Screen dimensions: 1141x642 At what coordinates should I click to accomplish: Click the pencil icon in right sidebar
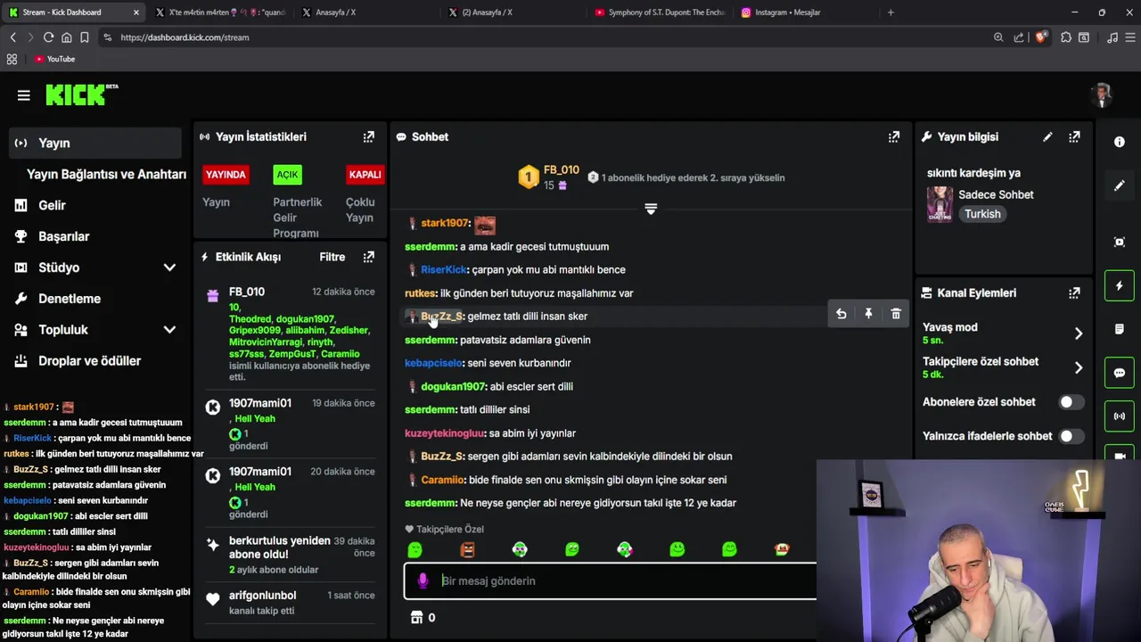tap(1120, 185)
